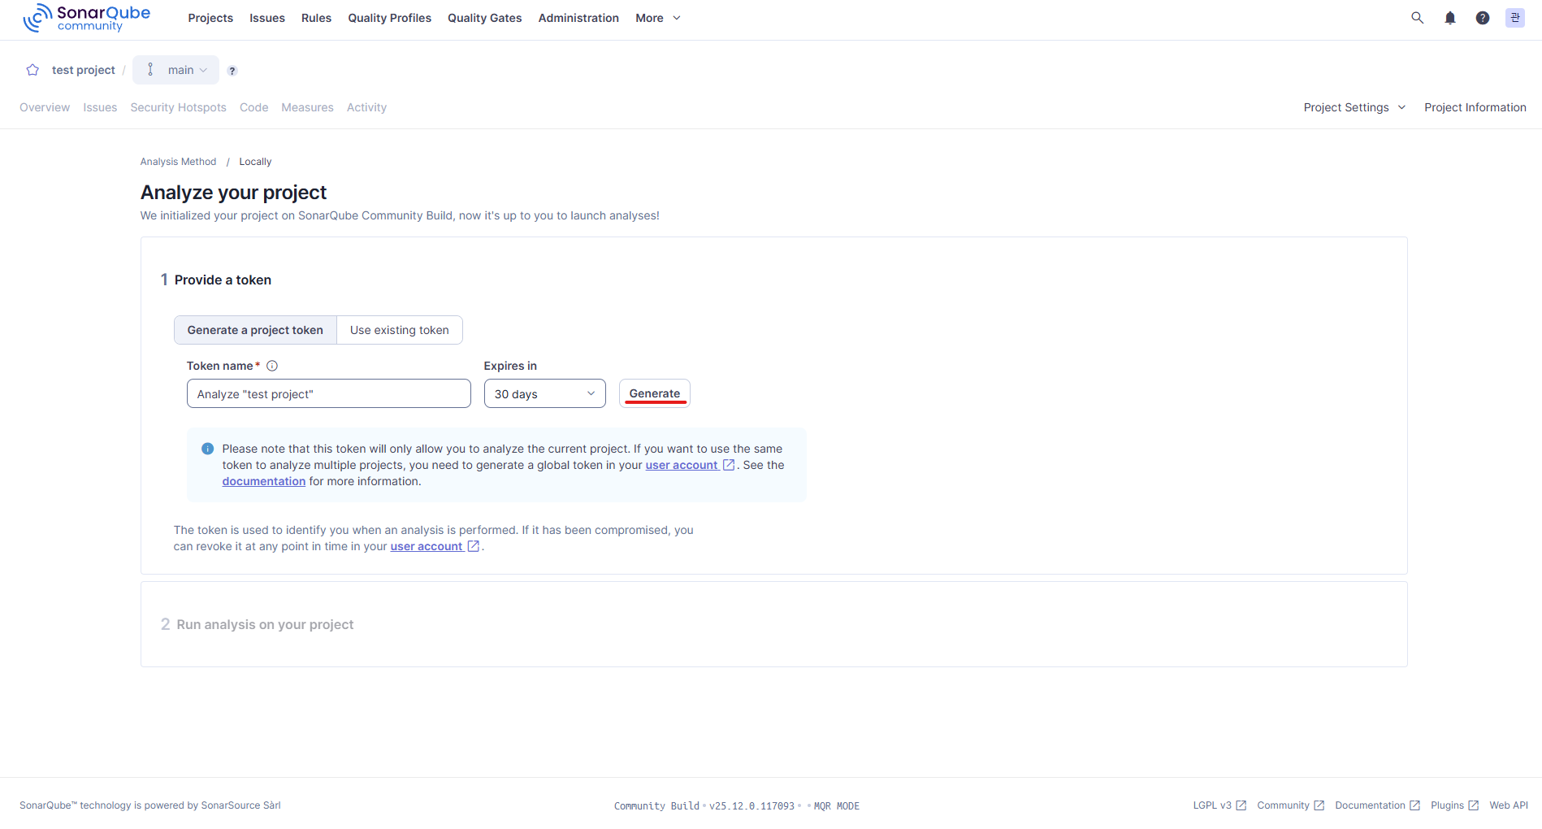
Task: Open the project Issues tab
Action: coord(100,107)
